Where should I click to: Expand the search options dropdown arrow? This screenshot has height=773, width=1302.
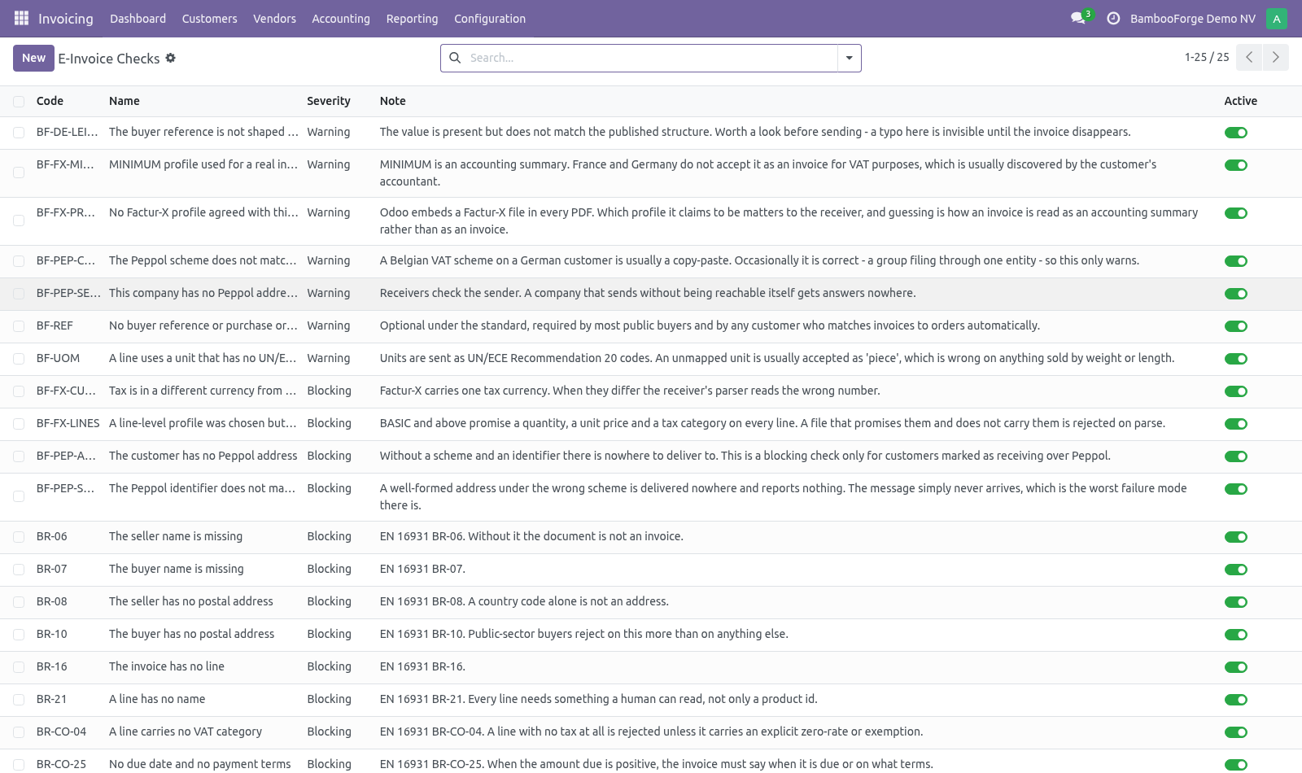point(849,58)
